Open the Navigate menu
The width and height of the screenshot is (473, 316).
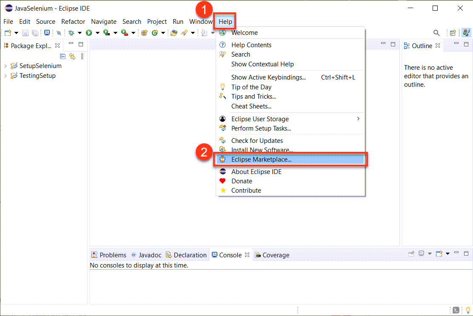coord(104,22)
